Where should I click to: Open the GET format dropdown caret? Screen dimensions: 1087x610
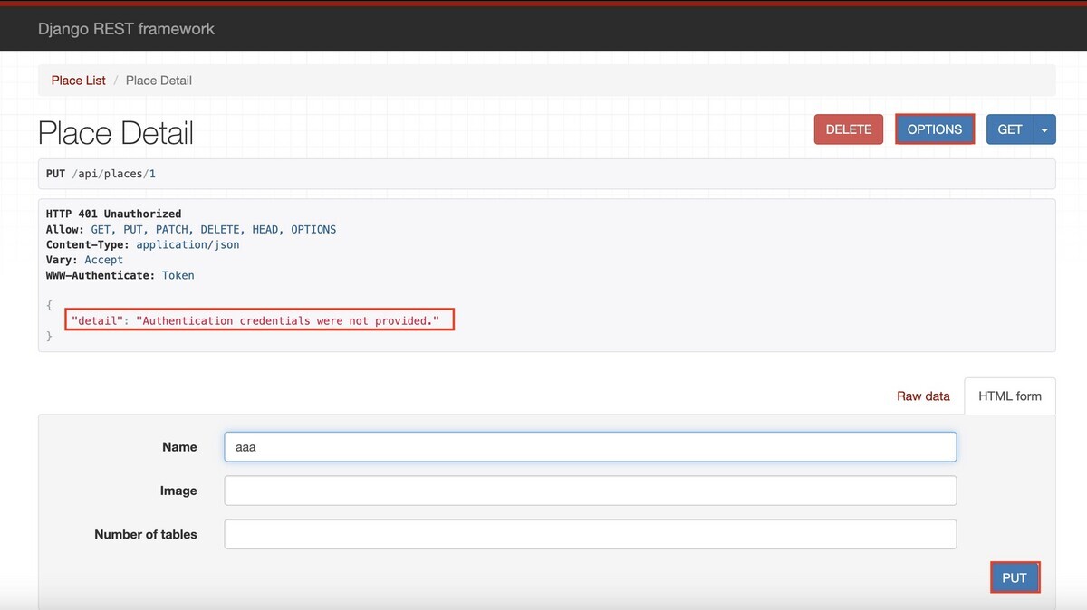coord(1044,129)
